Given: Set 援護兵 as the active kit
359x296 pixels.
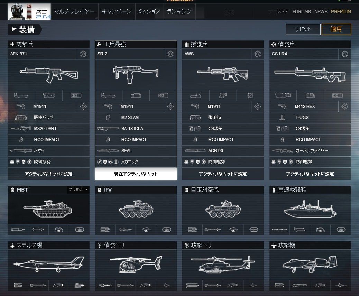Looking at the screenshot, I should (223, 174).
